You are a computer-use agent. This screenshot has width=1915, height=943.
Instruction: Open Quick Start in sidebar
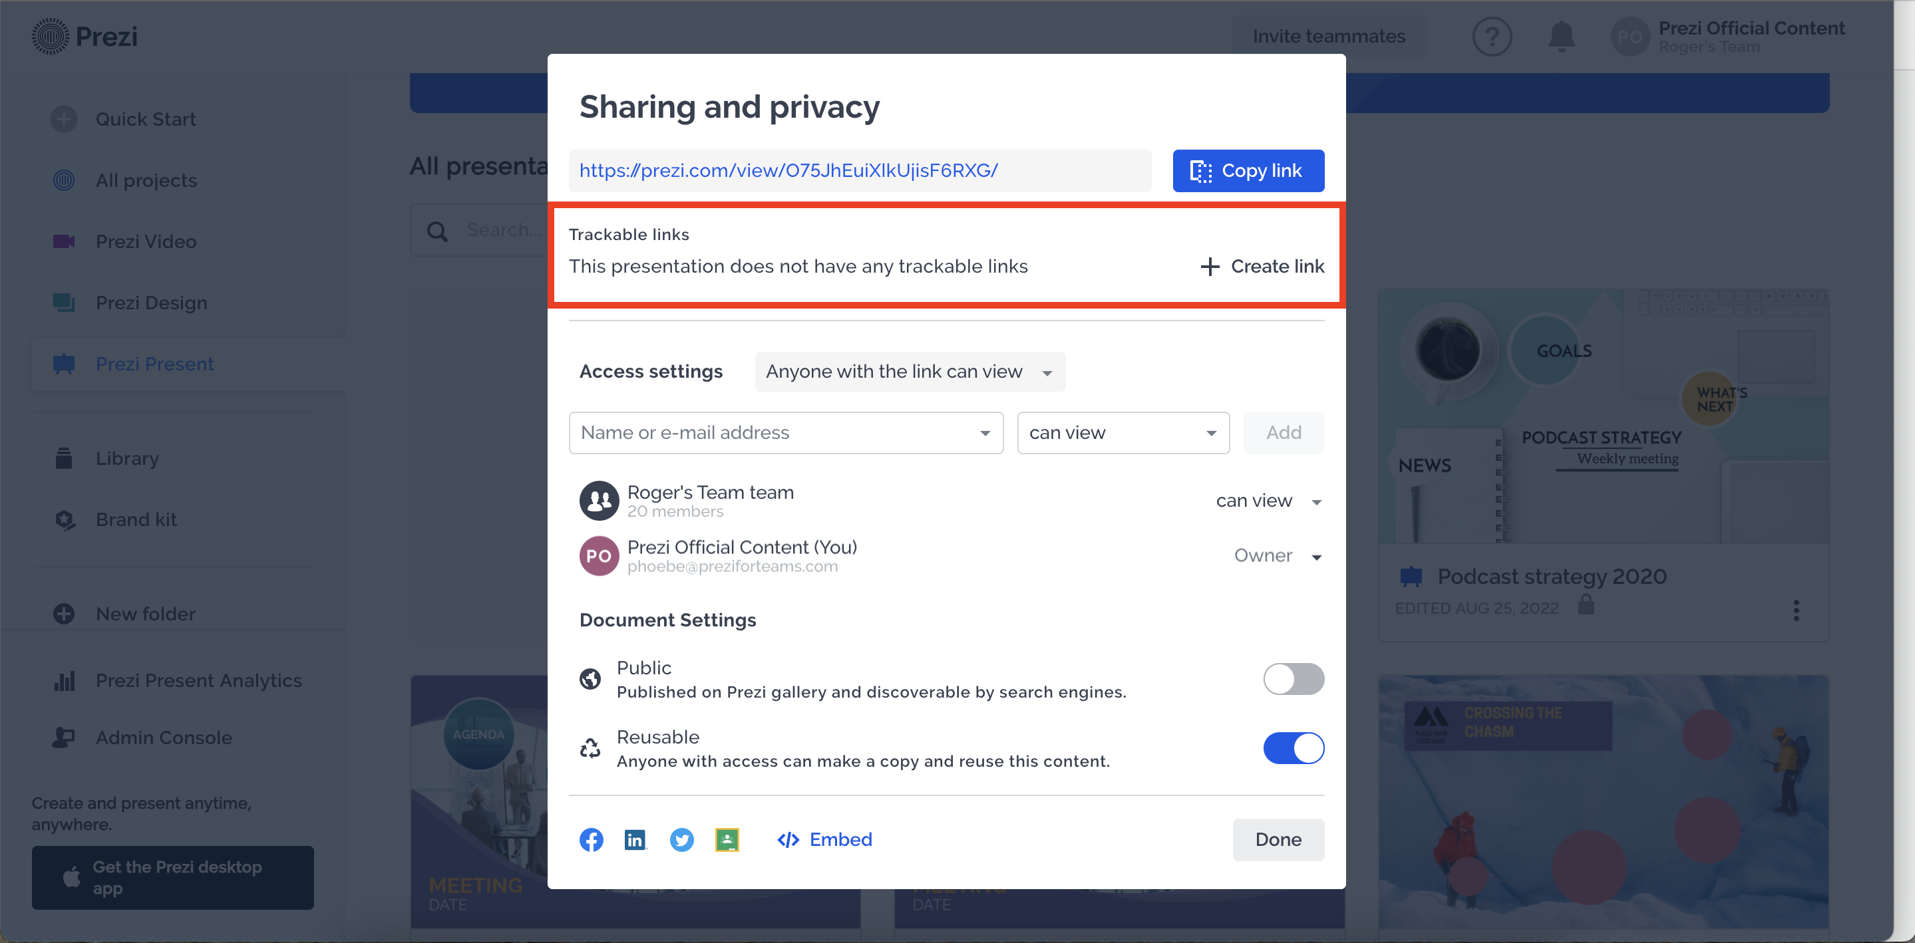146,119
